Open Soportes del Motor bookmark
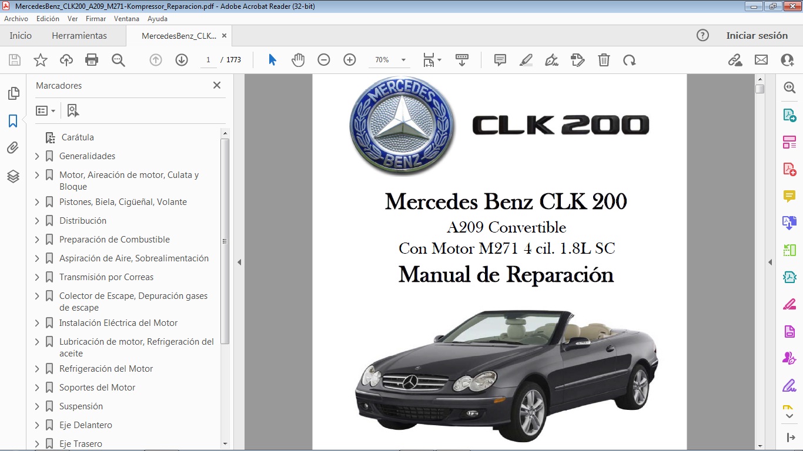 coord(97,388)
